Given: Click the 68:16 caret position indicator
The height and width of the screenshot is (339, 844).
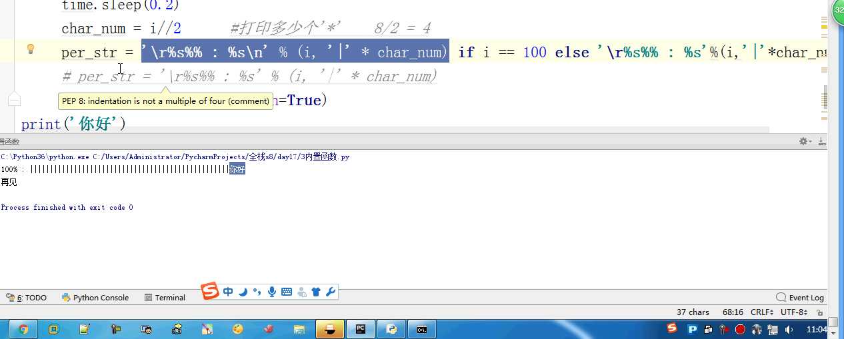Looking at the screenshot, I should (733, 312).
